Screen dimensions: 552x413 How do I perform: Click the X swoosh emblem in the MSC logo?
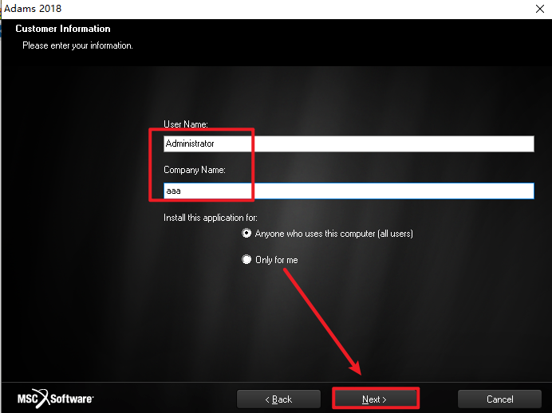point(44,398)
